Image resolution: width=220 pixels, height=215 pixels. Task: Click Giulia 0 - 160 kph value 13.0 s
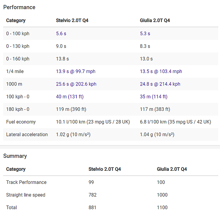click(x=146, y=59)
